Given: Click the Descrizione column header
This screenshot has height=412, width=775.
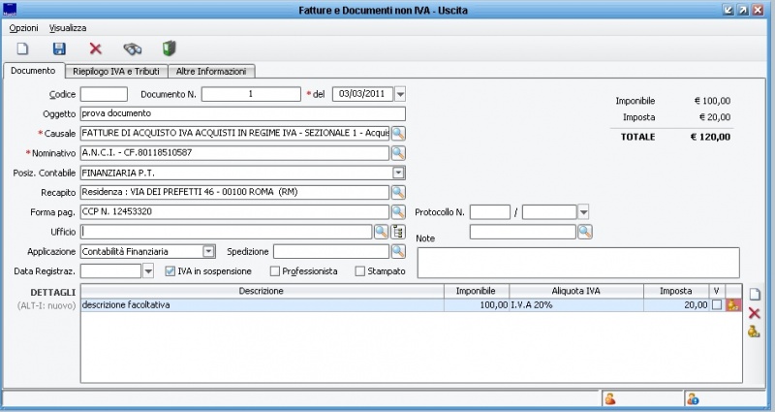Looking at the screenshot, I should (x=262, y=291).
